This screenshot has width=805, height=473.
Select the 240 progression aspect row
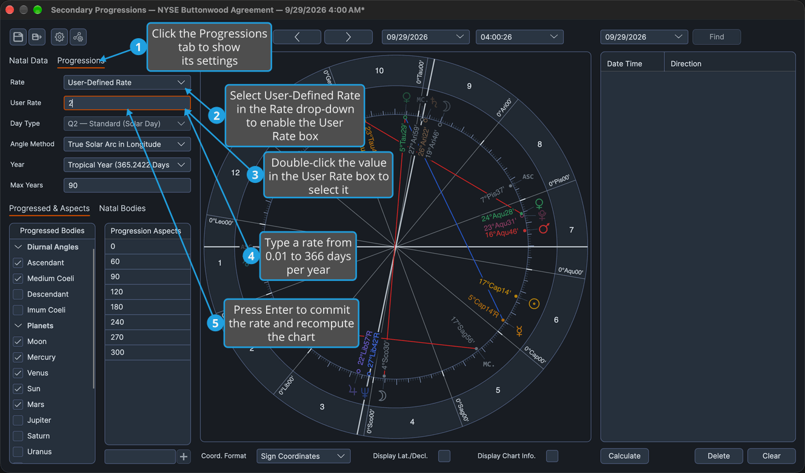[x=148, y=322]
